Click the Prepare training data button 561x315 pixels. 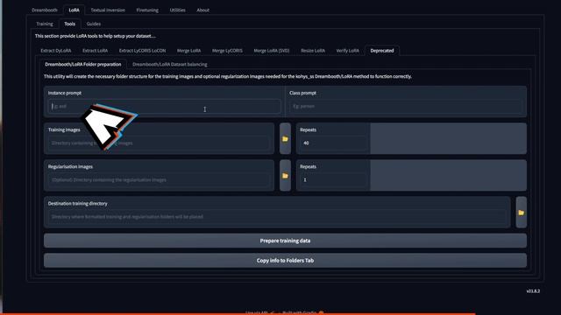[x=285, y=241]
